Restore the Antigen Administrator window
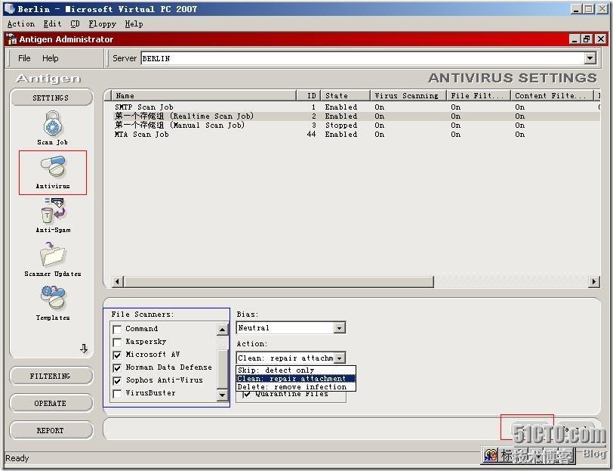Viewport: 613px width, 471px height. 587,39
